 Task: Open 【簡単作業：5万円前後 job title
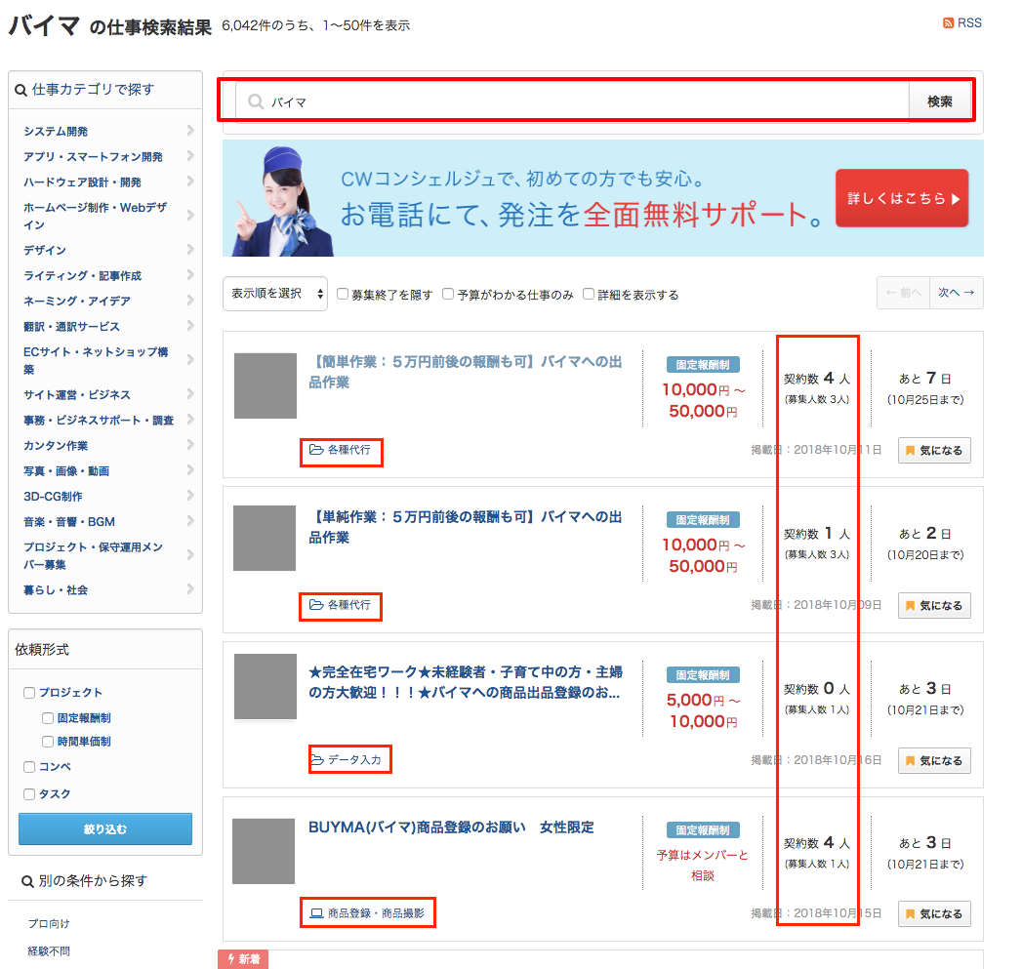click(466, 372)
